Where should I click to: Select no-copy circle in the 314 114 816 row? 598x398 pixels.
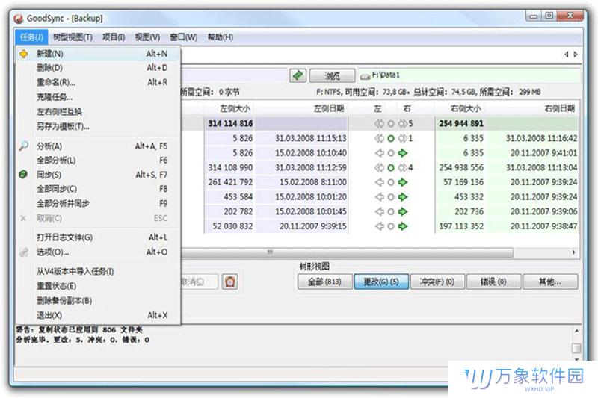click(x=391, y=124)
